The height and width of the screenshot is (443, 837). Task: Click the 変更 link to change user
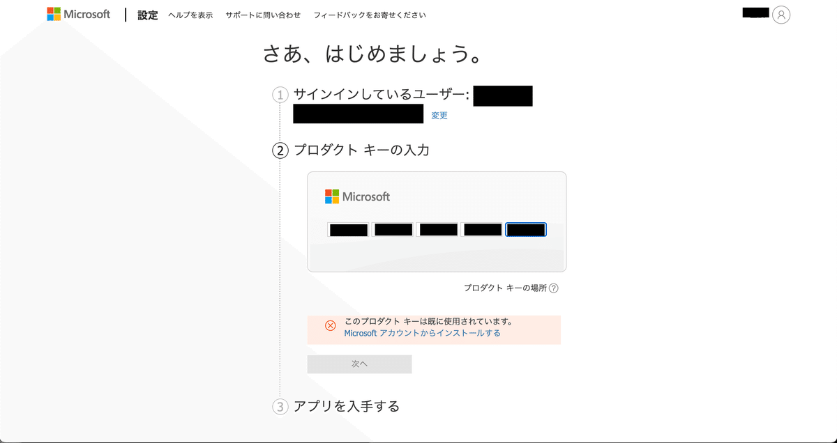439,116
